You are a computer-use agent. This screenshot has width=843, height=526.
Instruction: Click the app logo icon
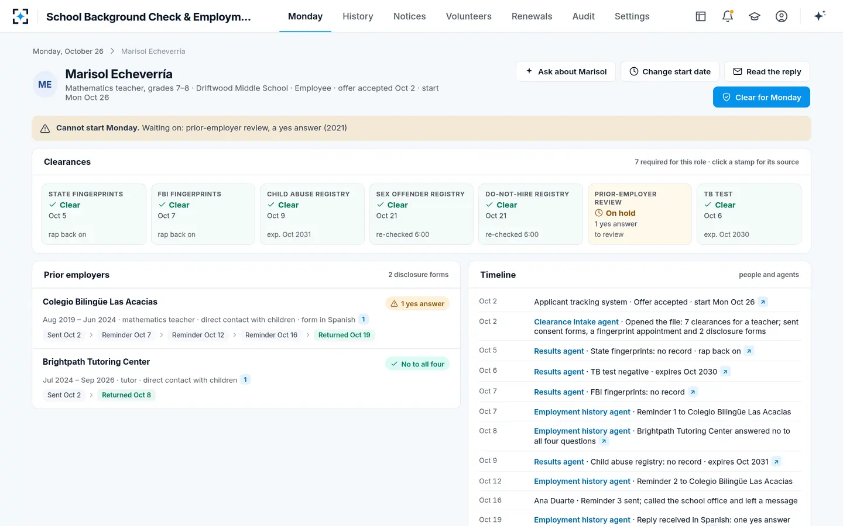click(x=20, y=16)
